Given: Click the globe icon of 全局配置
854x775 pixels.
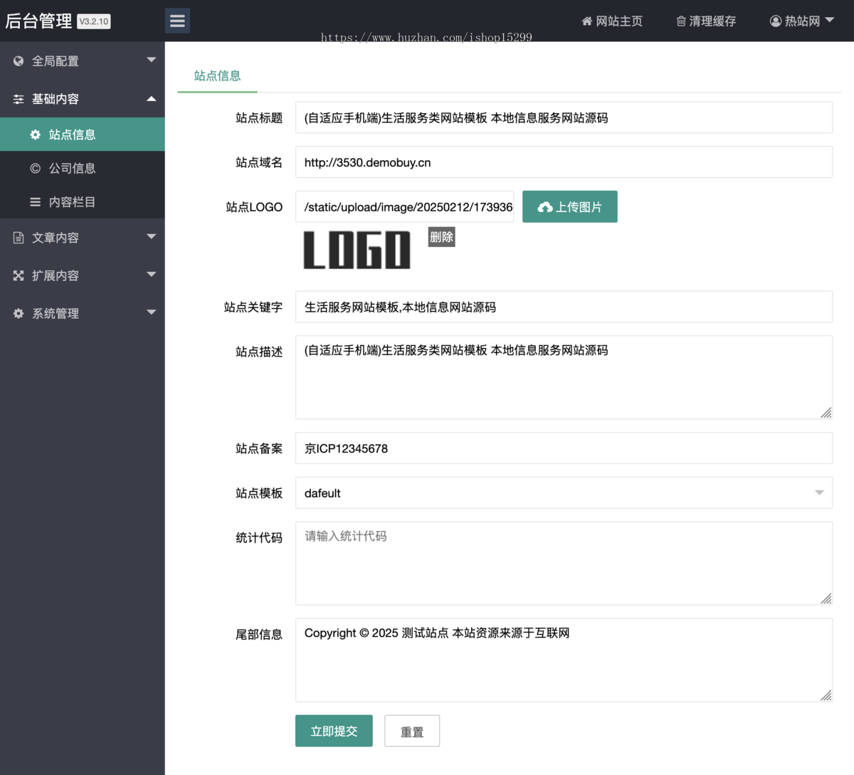Looking at the screenshot, I should (19, 61).
